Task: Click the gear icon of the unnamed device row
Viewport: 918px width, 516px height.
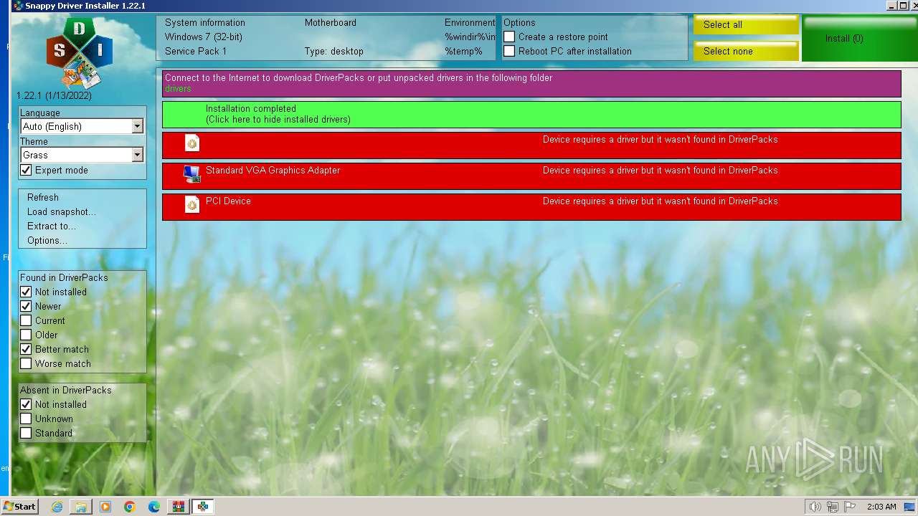Action: [x=191, y=143]
